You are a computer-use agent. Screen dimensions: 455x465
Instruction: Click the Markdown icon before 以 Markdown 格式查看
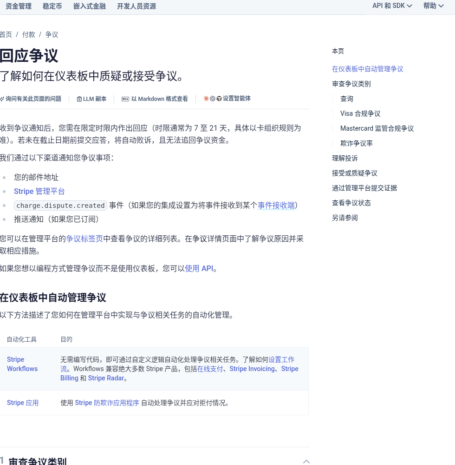pyautogui.click(x=125, y=99)
